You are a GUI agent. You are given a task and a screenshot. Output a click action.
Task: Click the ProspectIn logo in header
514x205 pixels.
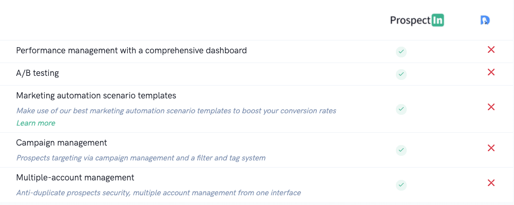click(417, 20)
